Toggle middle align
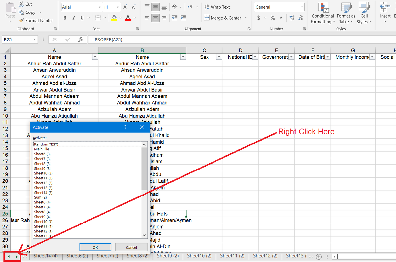This screenshot has height=262, width=396. click(155, 7)
